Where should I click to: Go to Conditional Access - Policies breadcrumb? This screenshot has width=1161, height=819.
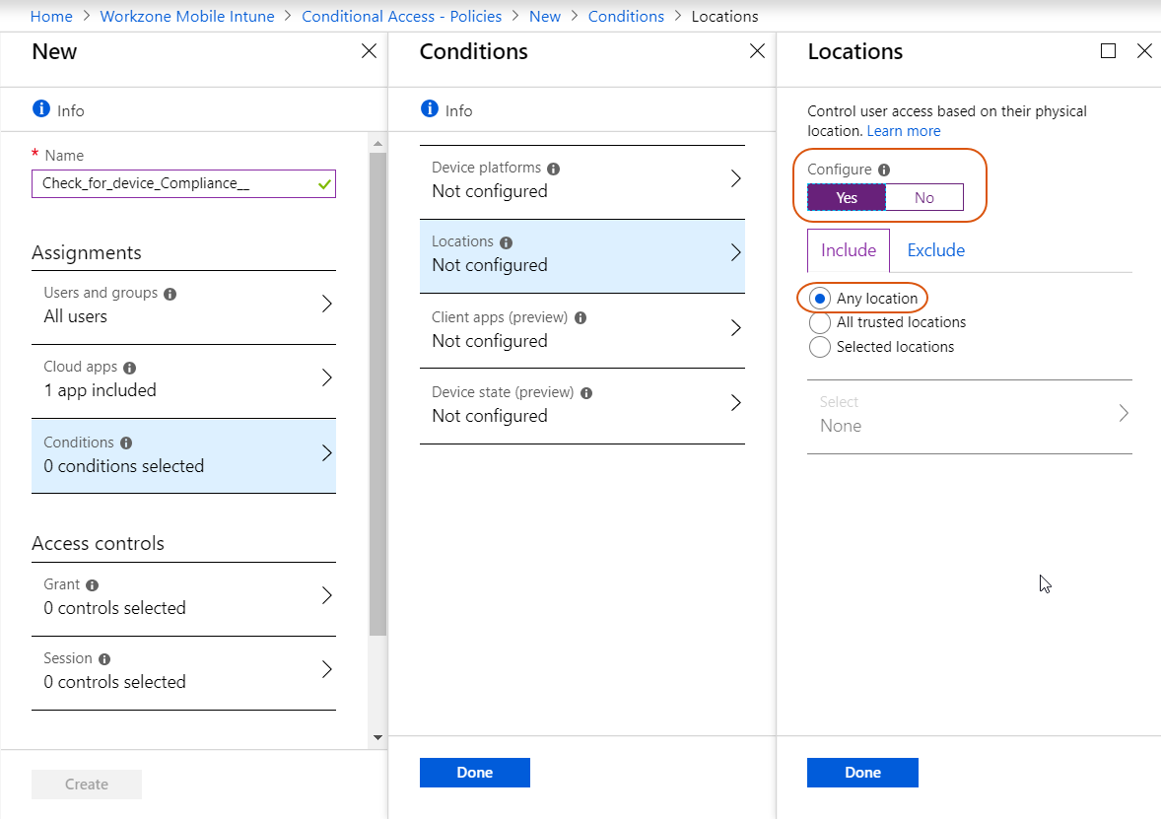point(401,17)
